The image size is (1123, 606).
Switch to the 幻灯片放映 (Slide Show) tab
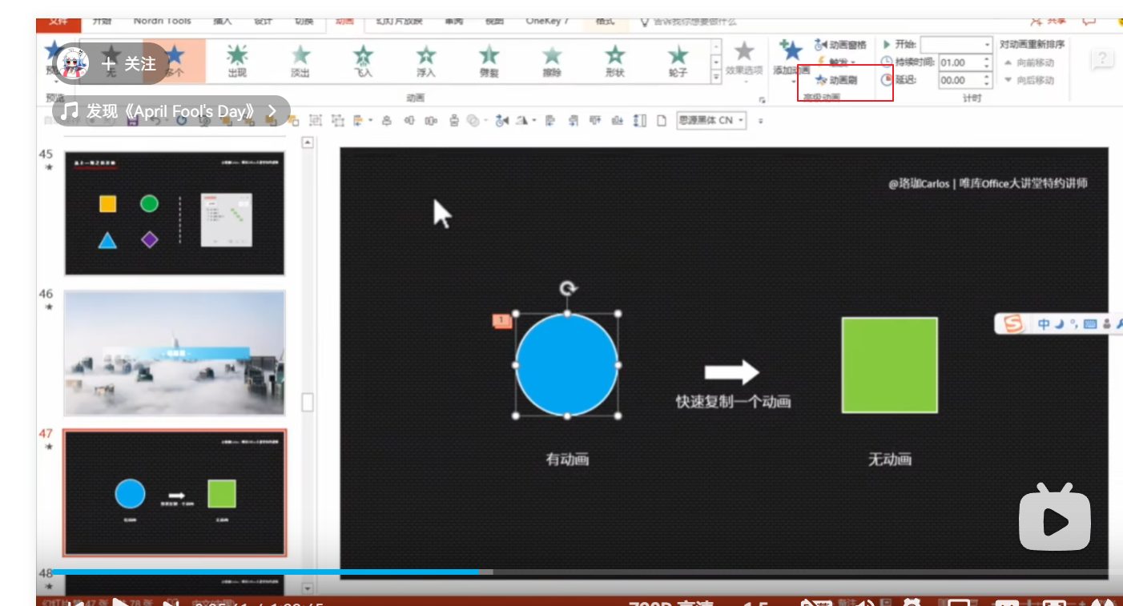coord(399,22)
